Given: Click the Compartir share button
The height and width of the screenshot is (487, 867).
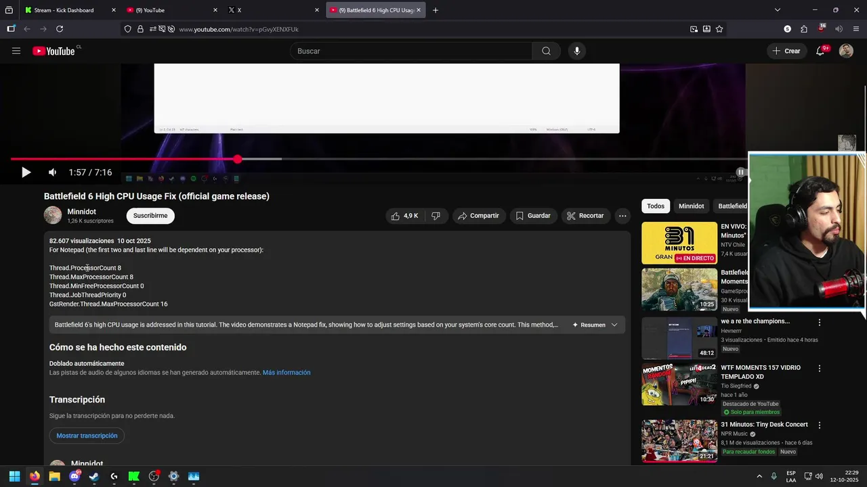Looking at the screenshot, I should [478, 216].
